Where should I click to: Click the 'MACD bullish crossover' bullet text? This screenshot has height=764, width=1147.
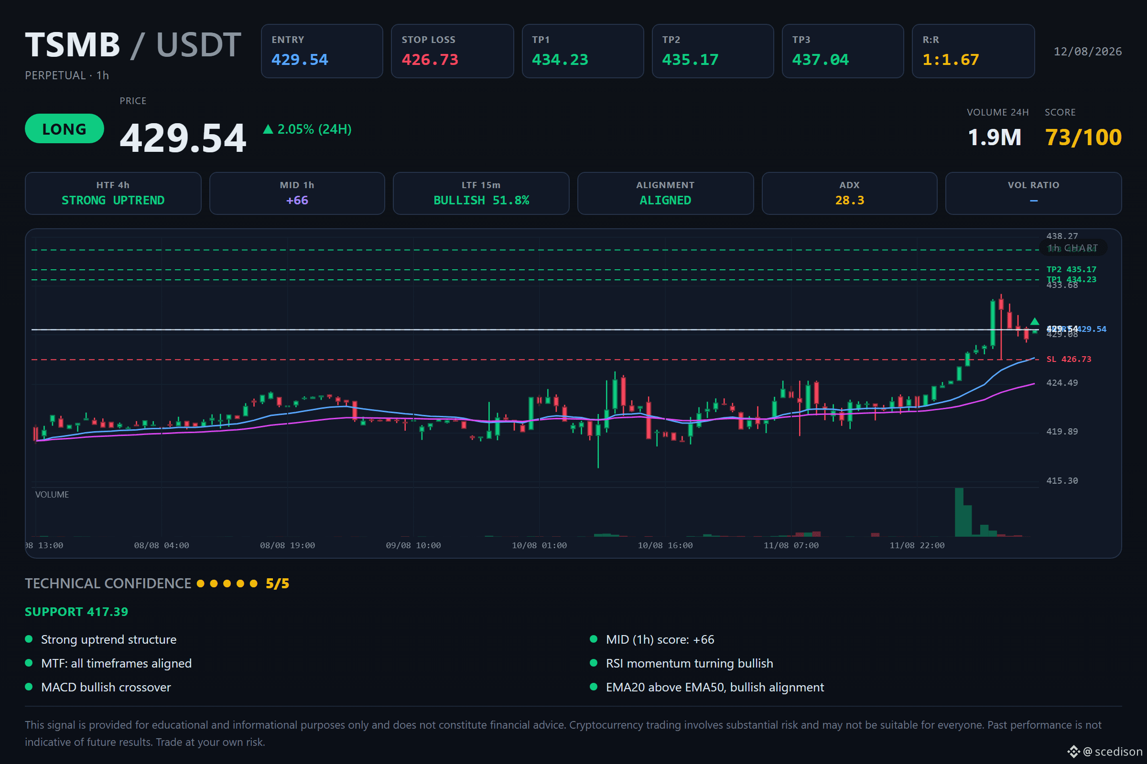point(106,688)
